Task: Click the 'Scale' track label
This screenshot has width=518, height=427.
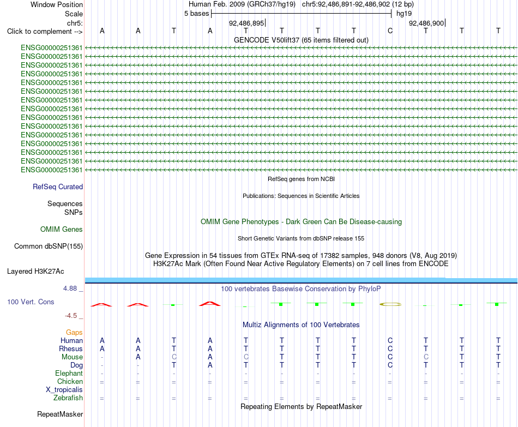Action: tap(74, 14)
